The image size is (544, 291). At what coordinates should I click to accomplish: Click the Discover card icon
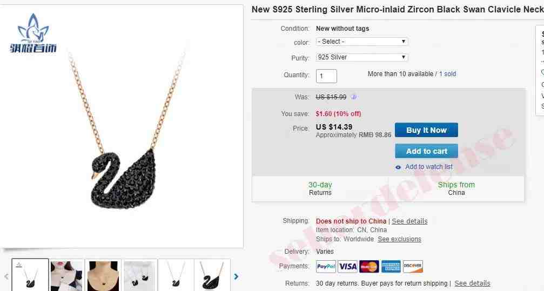pyautogui.click(x=413, y=266)
